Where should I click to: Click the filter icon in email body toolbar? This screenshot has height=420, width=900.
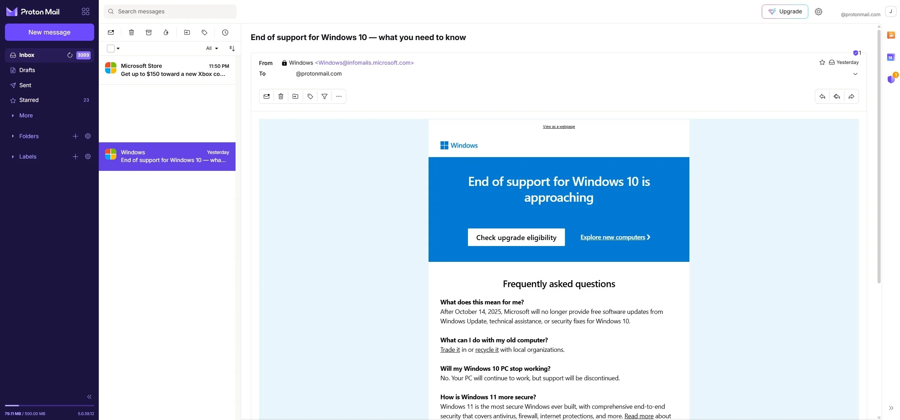324,96
